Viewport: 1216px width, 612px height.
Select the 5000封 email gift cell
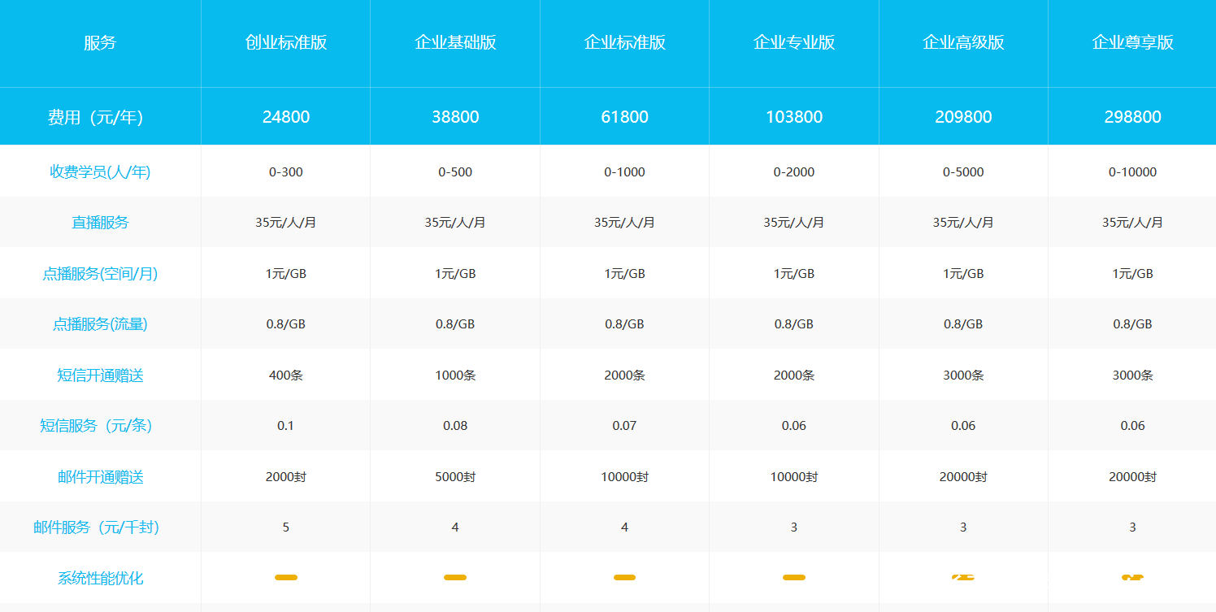point(455,477)
